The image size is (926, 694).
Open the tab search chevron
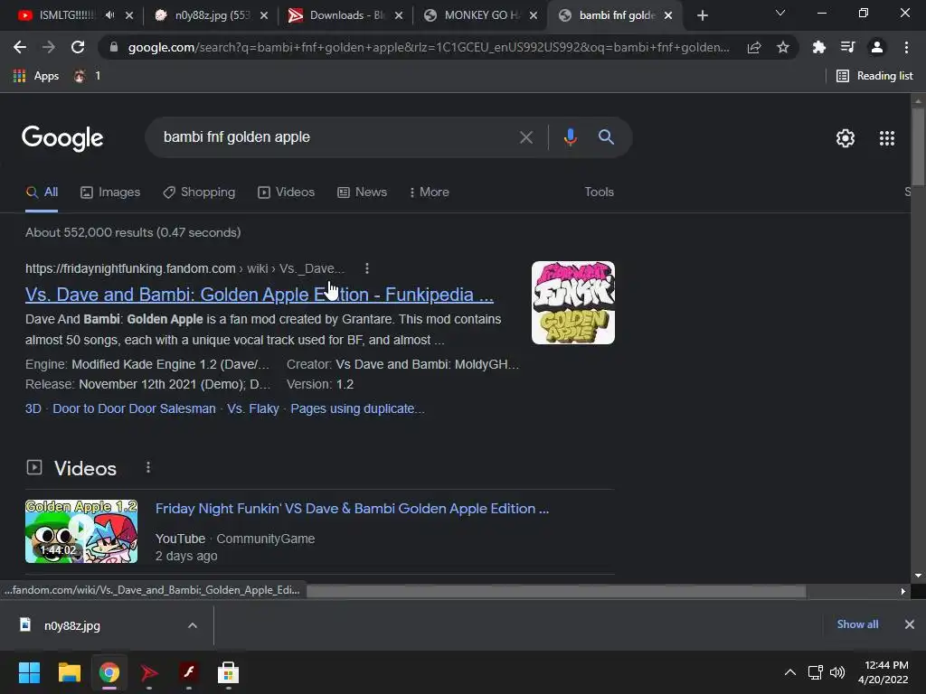[780, 13]
